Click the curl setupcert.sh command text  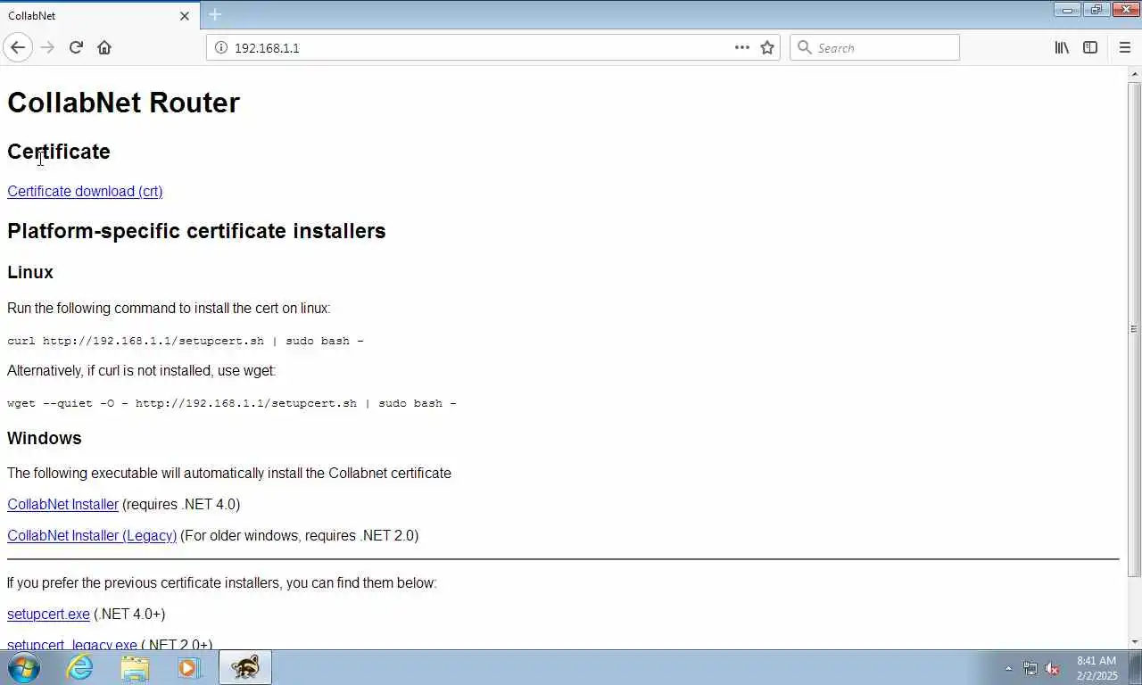pos(186,341)
